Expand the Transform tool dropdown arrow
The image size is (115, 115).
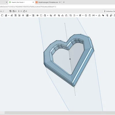pyautogui.click(x=48, y=15)
